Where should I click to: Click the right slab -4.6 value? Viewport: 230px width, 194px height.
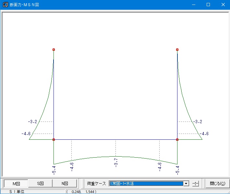[160, 167]
